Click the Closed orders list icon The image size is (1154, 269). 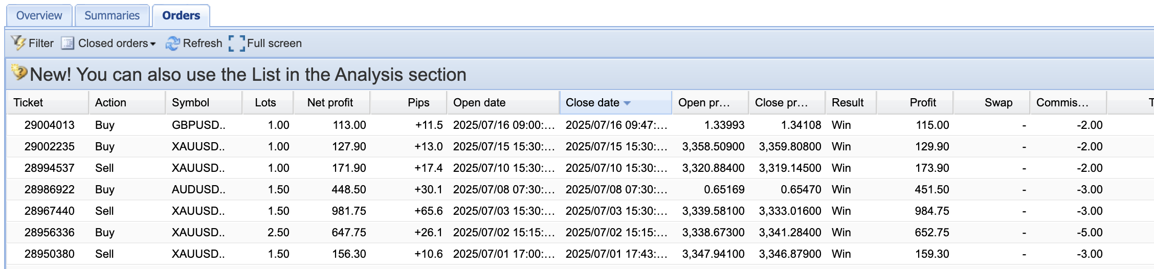pyautogui.click(x=68, y=43)
